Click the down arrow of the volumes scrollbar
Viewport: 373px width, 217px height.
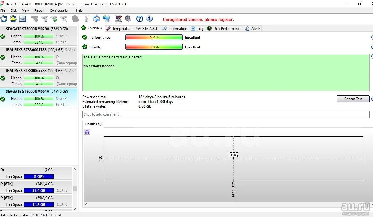click(x=75, y=209)
